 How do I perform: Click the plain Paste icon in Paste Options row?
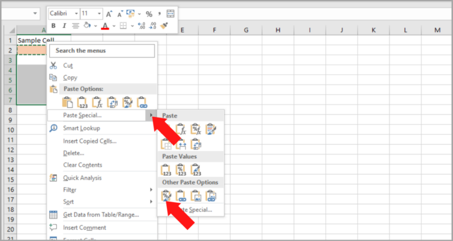pyautogui.click(x=67, y=102)
